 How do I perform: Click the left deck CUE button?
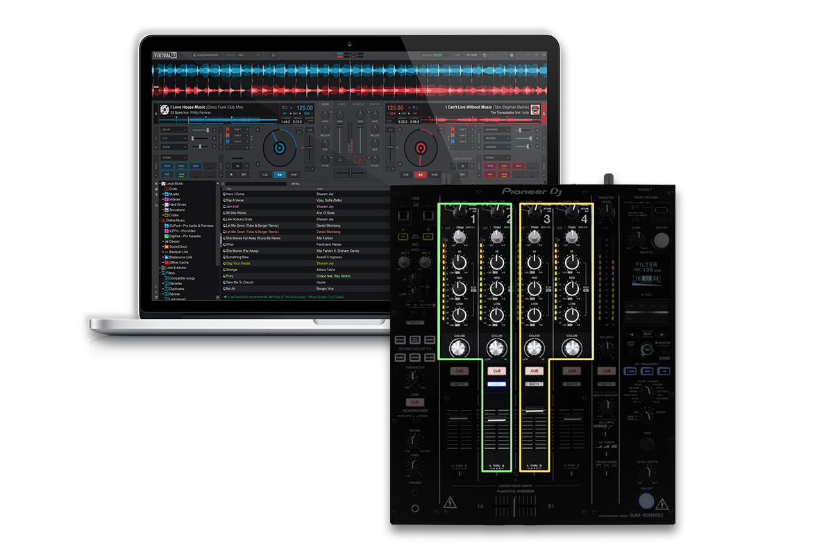265,175
